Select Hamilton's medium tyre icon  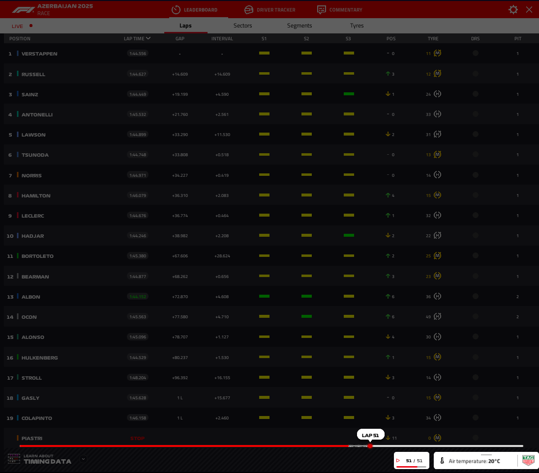[x=437, y=195]
